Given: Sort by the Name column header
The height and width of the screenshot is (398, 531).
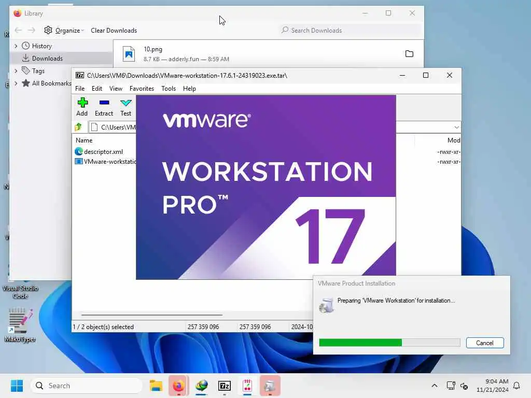Looking at the screenshot, I should (x=84, y=140).
